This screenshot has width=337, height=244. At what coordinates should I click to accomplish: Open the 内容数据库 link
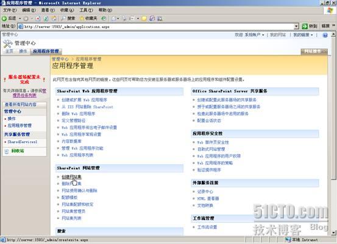click(x=71, y=141)
